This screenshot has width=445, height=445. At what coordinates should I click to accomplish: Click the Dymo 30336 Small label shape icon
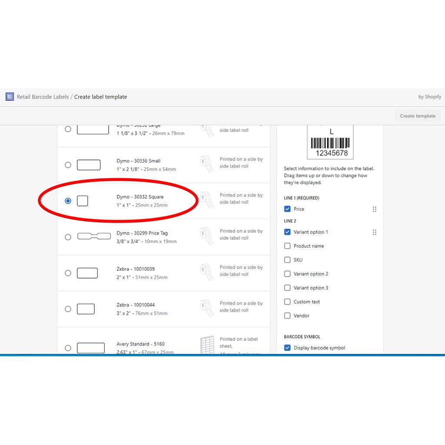[x=89, y=165]
